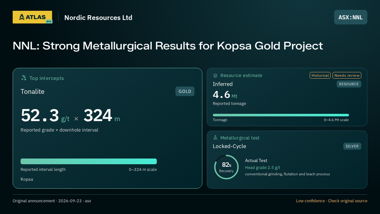The width and height of the screenshot is (380, 214).
Task: Click the Original announcement date footer
Action: (52, 201)
